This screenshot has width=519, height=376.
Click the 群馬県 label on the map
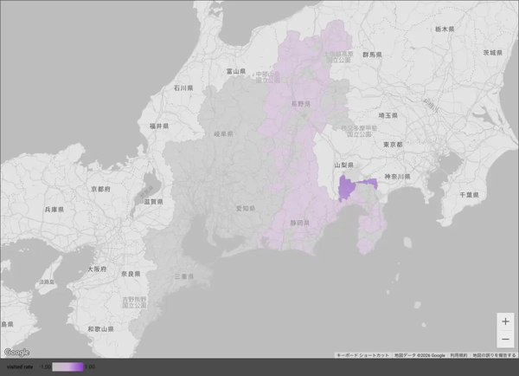(x=372, y=55)
